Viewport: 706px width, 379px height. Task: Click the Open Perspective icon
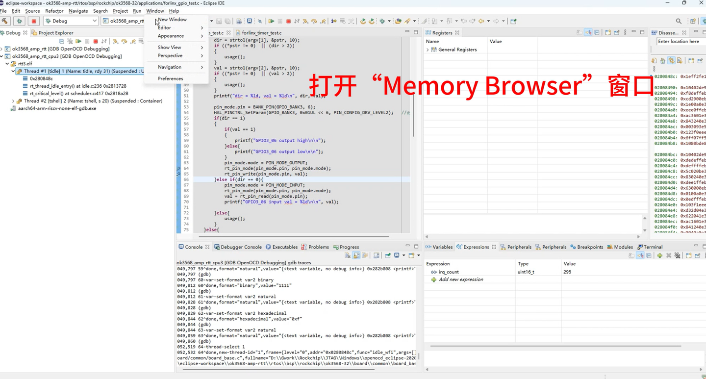(693, 21)
